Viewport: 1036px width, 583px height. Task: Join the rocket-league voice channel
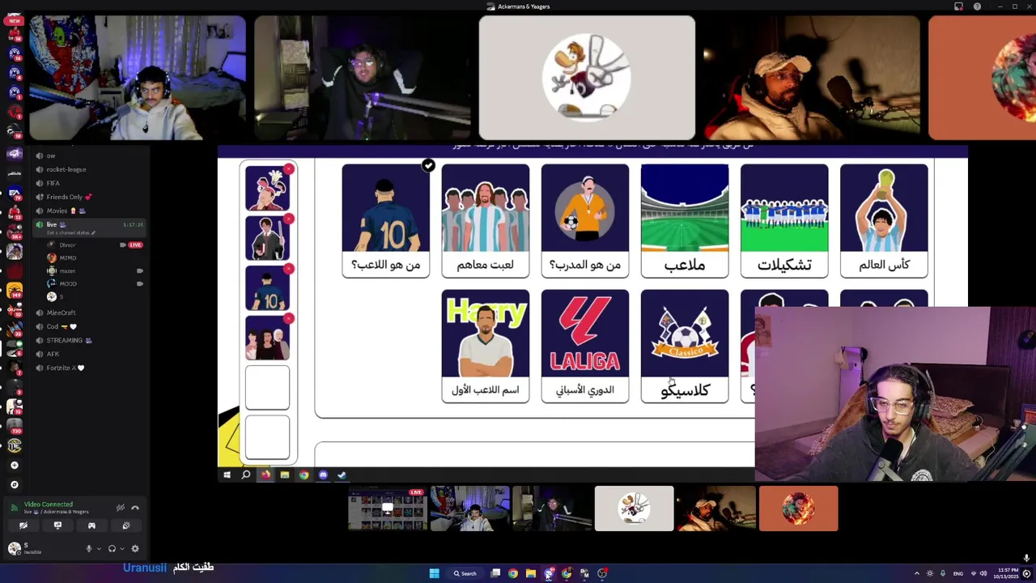point(66,169)
